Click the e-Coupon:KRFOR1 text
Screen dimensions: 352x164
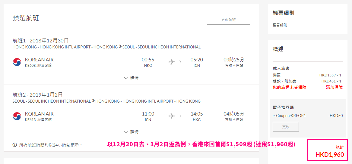click(289, 116)
